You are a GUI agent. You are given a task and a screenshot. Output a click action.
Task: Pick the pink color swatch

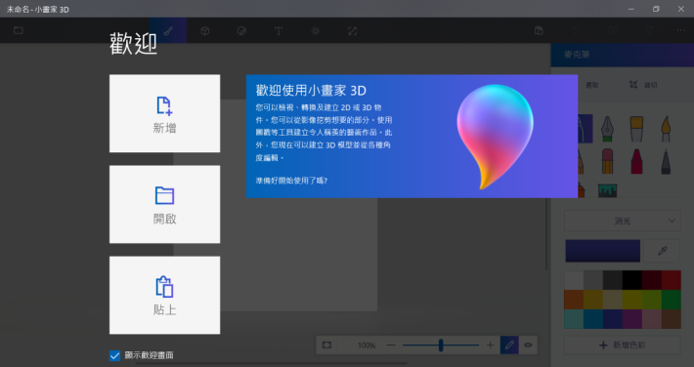point(652,319)
